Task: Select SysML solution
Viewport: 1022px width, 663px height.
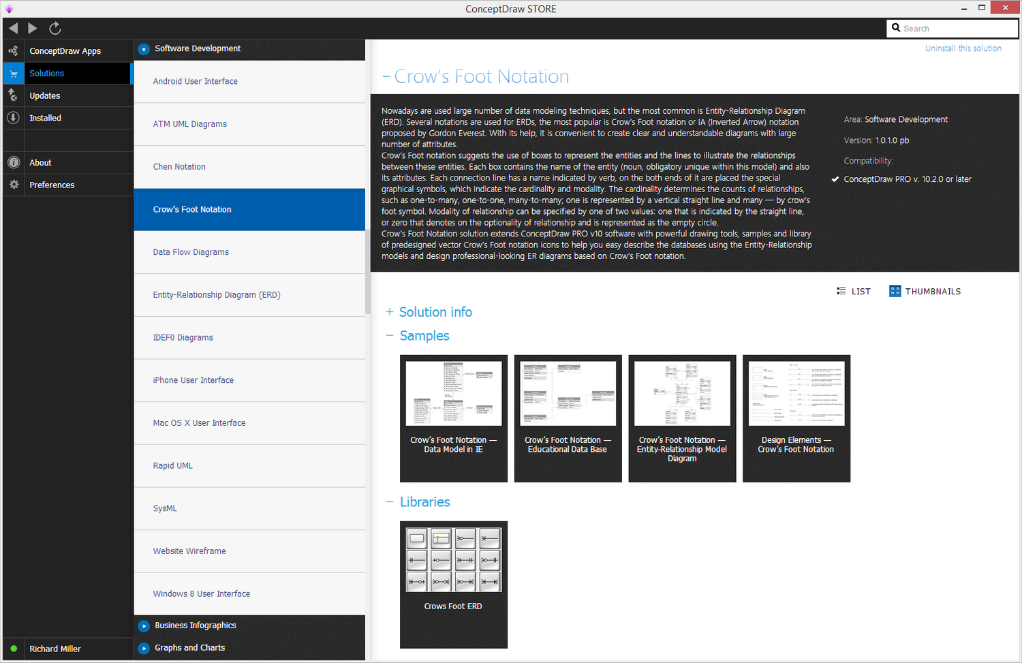Action: (249, 508)
